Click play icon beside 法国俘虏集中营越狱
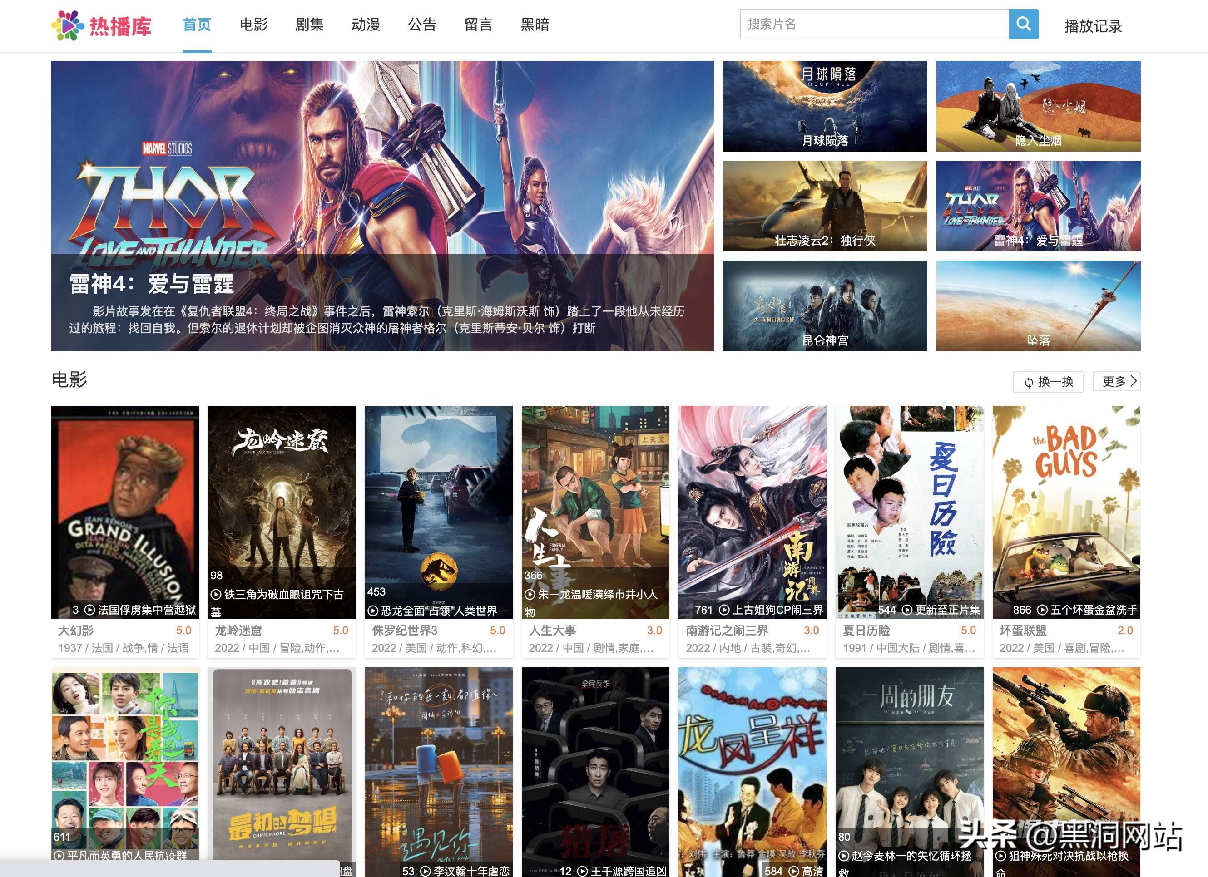The height and width of the screenshot is (877, 1208). click(89, 610)
